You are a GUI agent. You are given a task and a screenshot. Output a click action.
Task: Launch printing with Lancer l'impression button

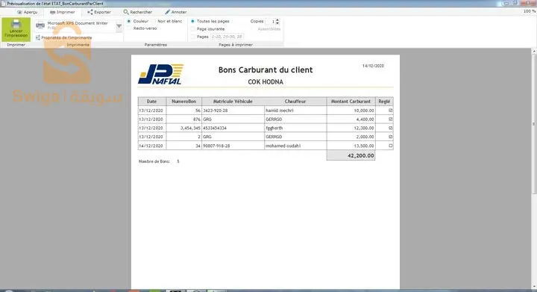click(x=16, y=29)
